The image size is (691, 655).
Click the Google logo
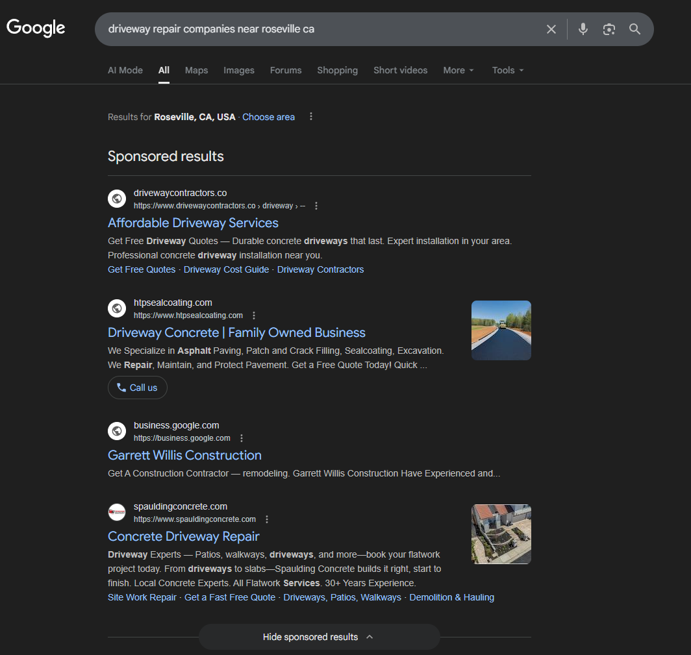(x=36, y=28)
